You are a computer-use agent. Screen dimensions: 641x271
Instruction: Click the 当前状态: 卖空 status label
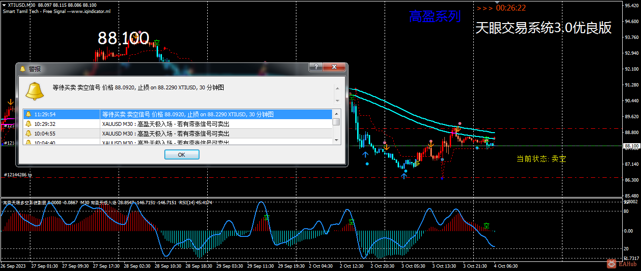pos(541,159)
